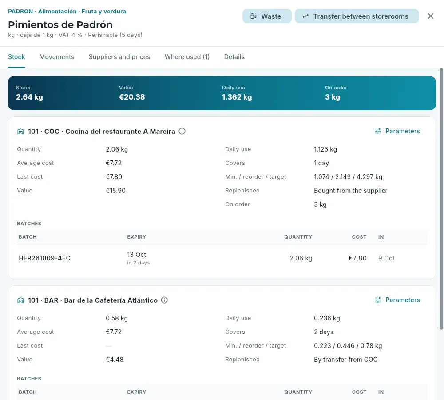Close the Pimientos de Padrón panel

pyautogui.click(x=430, y=16)
